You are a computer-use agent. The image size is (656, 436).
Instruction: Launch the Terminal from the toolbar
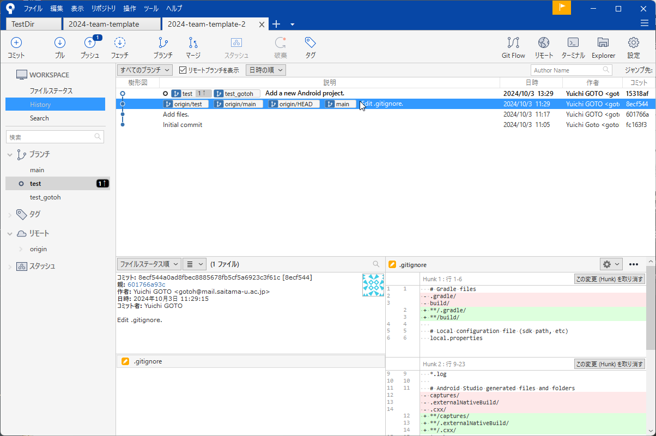point(573,43)
